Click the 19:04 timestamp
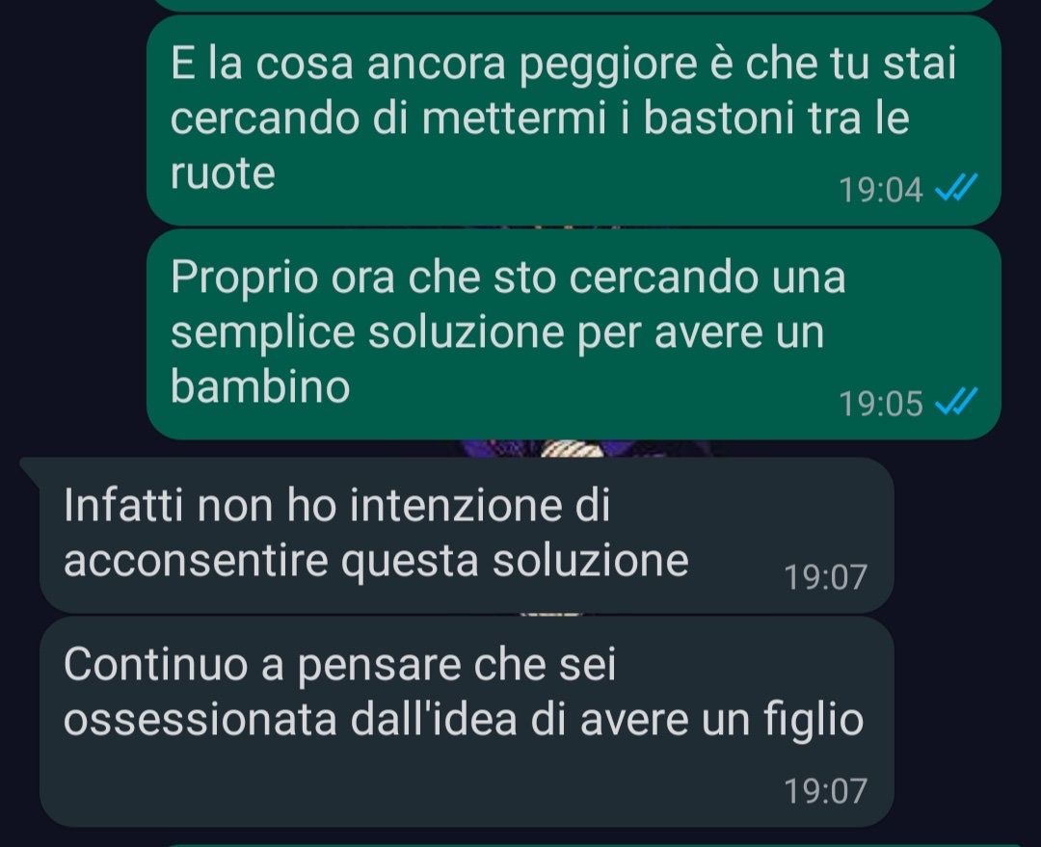This screenshot has height=847, width=1041. coord(880,190)
